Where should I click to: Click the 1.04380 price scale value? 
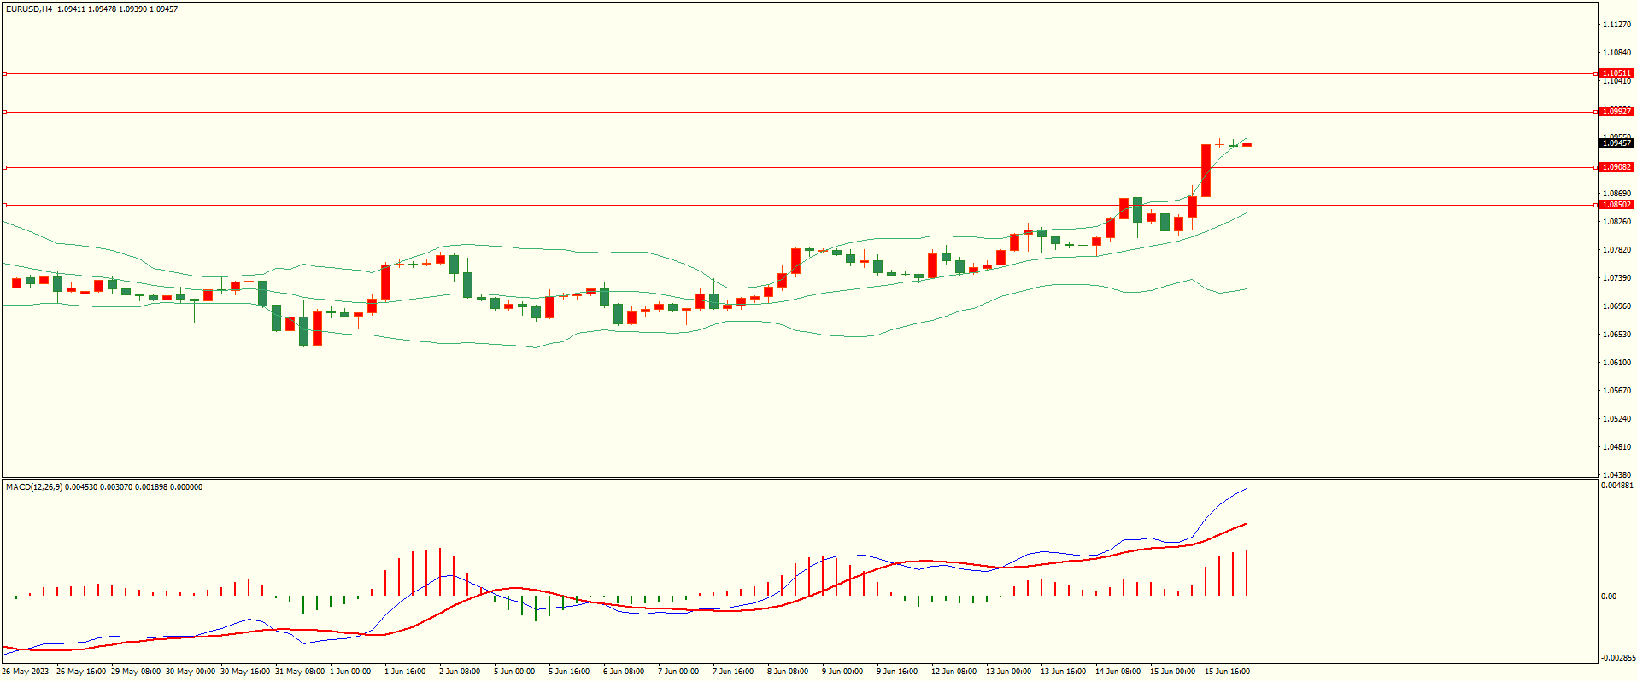(x=1616, y=475)
